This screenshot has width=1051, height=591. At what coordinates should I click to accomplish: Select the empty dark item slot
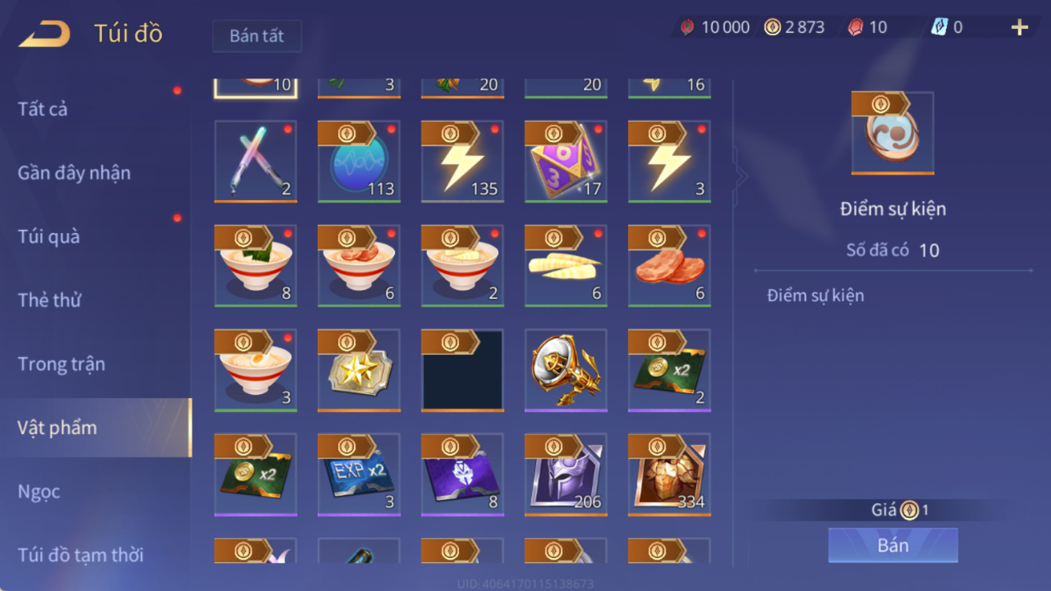click(x=462, y=370)
